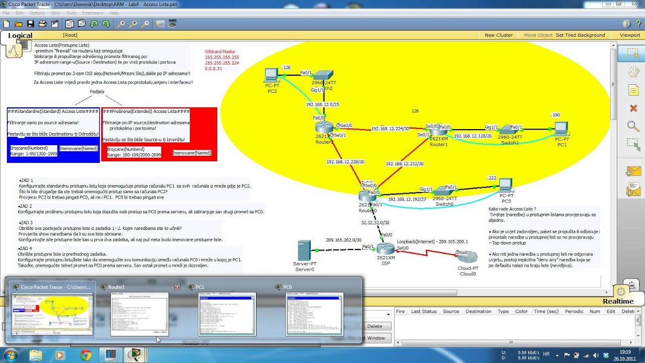Open the File menu
Image resolution: width=645 pixels, height=363 pixels.
tap(7, 13)
